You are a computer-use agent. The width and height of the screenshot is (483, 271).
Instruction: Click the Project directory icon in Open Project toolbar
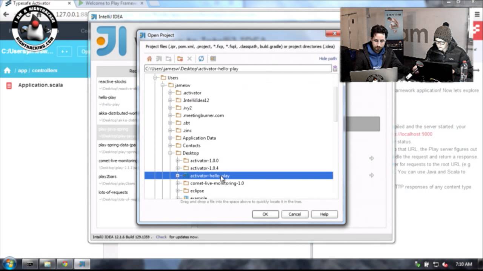pyautogui.click(x=159, y=59)
